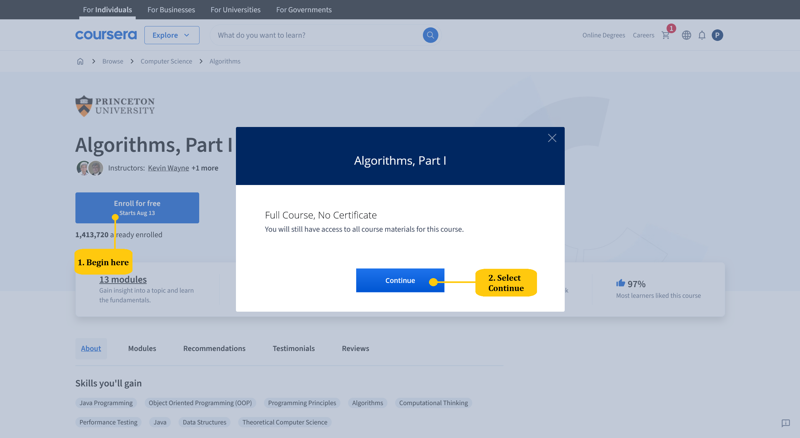Click Most learners liked this course text
The image size is (800, 438).
pos(659,296)
